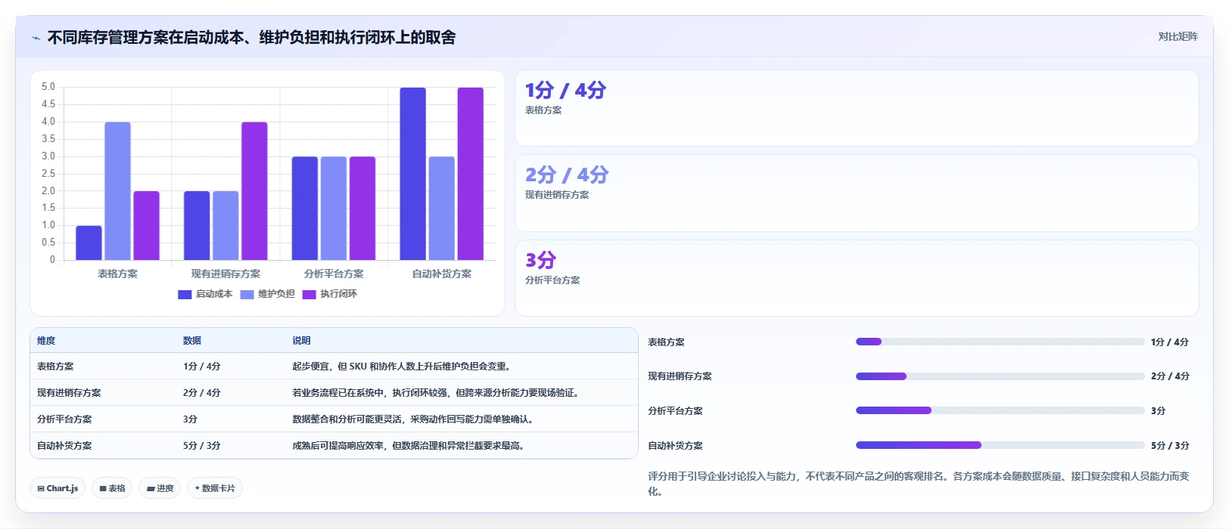Select the 表格方案 row in table
The image size is (1229, 529).
click(x=334, y=366)
